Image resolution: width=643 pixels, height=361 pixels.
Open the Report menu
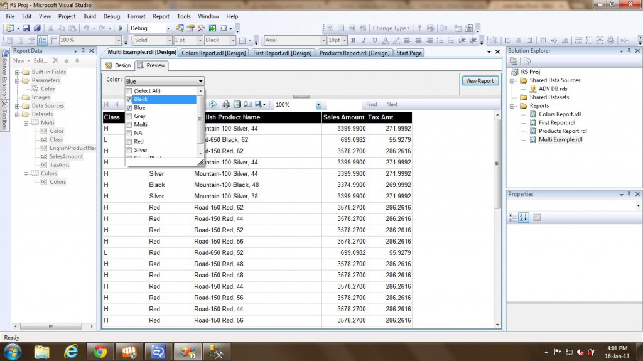(x=161, y=16)
